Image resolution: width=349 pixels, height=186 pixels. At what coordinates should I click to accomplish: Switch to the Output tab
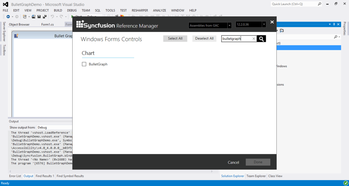click(x=28, y=176)
